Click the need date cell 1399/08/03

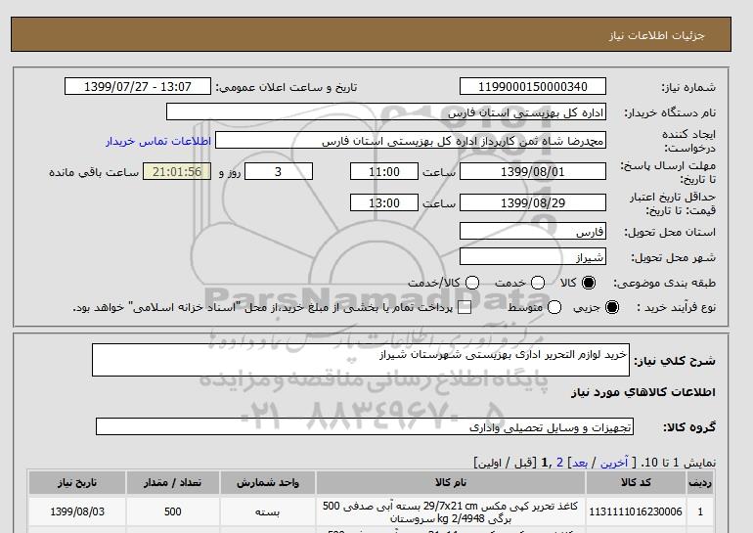[x=77, y=511]
